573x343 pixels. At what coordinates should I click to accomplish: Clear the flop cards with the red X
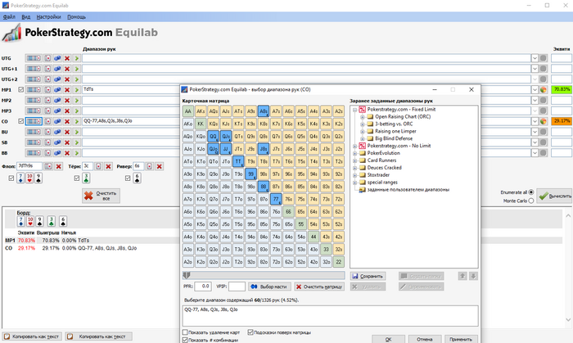(x=58, y=166)
